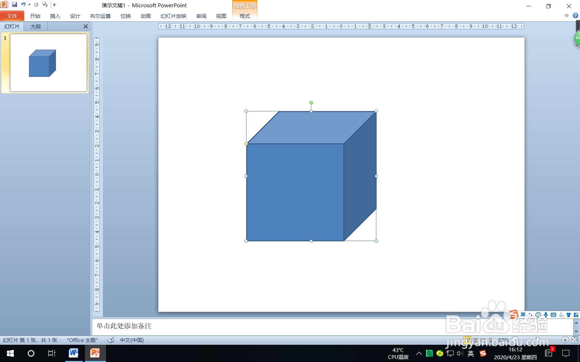Expand Customize Quick Access Toolbar arrow
The image size is (580, 362).
click(x=54, y=5)
